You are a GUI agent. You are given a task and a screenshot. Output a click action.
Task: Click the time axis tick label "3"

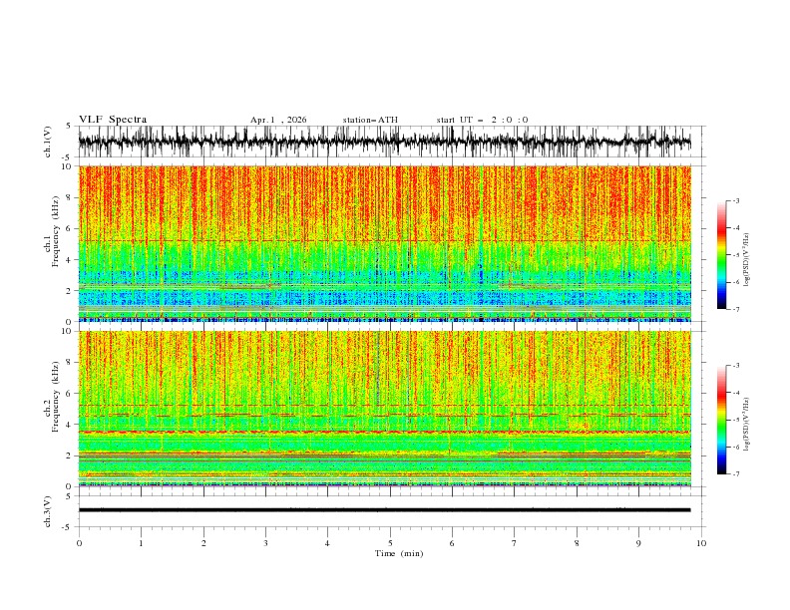click(x=265, y=543)
